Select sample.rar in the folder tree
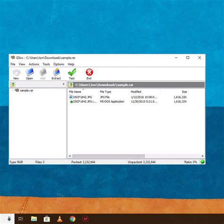This screenshot has width=224, height=224. tap(26, 90)
